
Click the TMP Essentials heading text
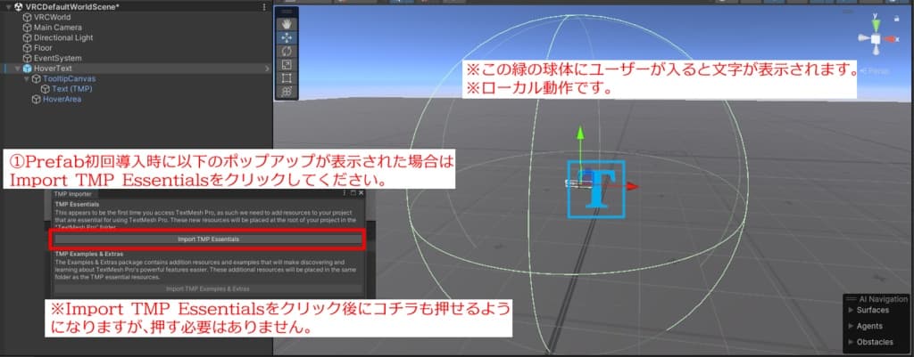tap(77, 205)
